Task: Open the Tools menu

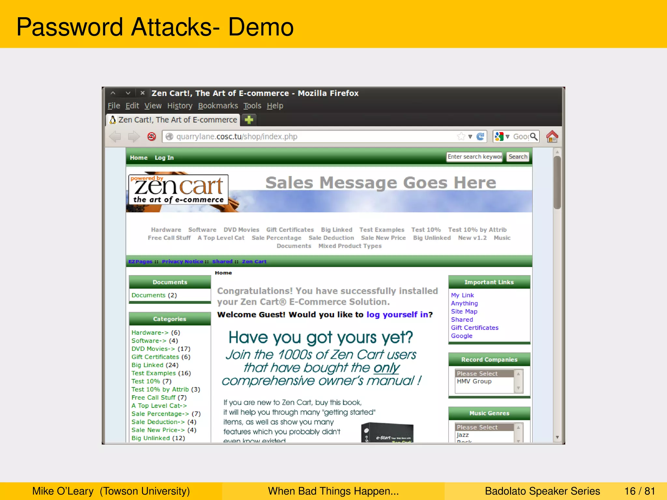Action: 252,106
